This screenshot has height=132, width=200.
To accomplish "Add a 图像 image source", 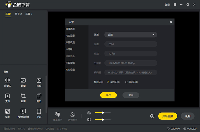I will 23,82.
